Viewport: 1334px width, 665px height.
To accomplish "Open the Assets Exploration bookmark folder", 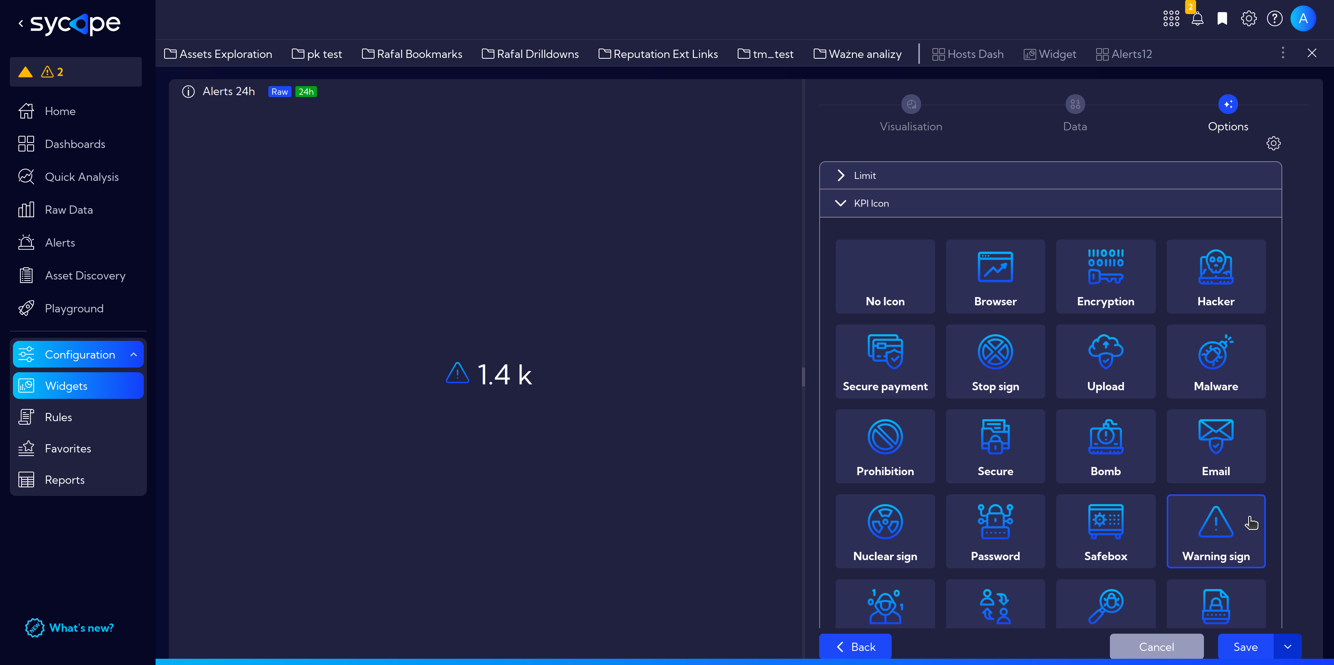I will pyautogui.click(x=218, y=54).
